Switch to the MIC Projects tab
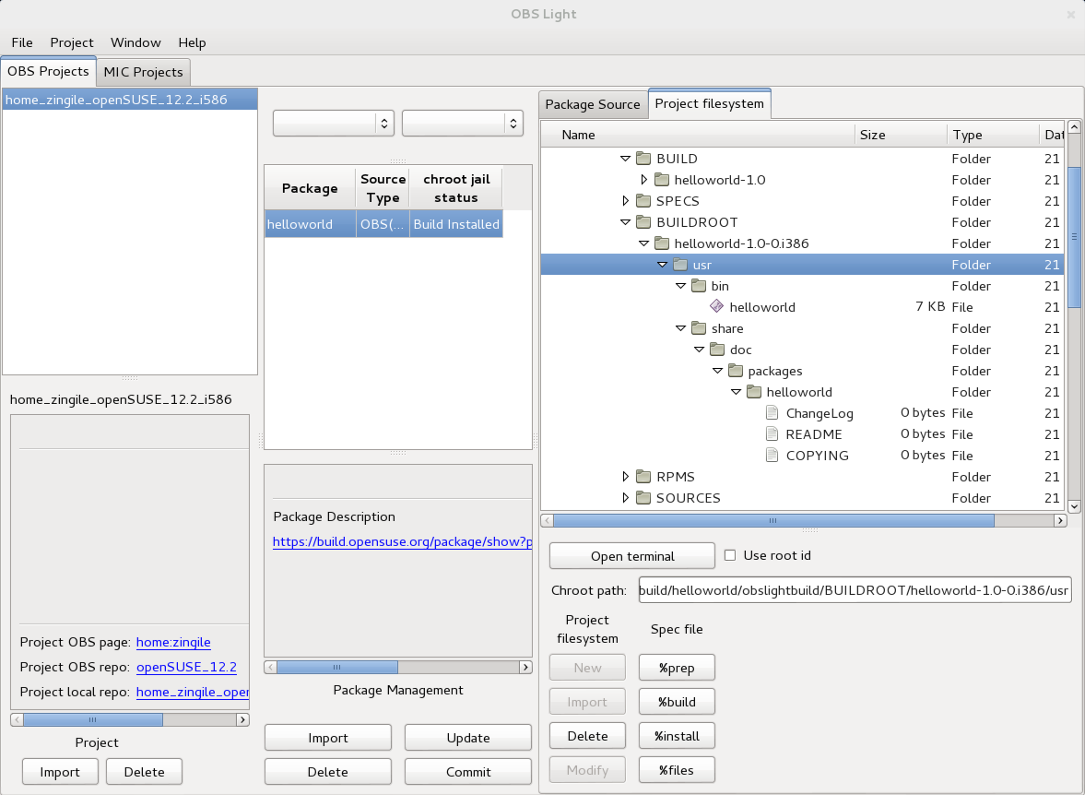 click(143, 71)
